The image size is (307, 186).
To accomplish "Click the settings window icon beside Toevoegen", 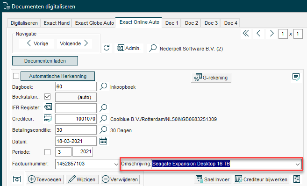I will [17, 179].
